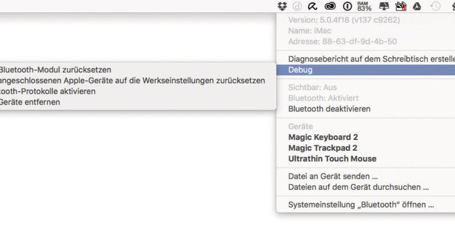Open the Creative Cloud menu bar icon

[330, 6]
